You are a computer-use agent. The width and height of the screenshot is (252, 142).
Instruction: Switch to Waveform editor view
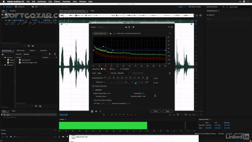click(8, 7)
